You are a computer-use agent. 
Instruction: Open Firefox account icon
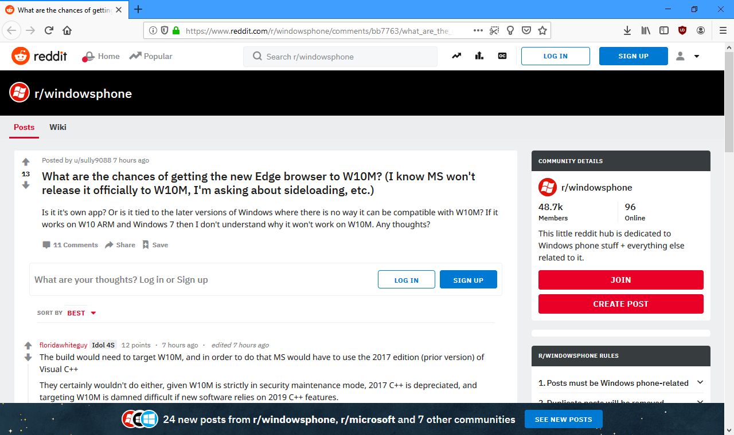coord(701,30)
